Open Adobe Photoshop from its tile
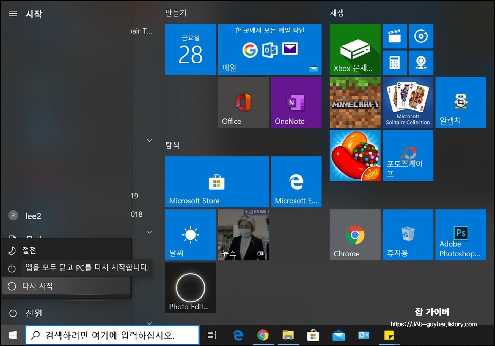This screenshot has width=495, height=346. [x=461, y=235]
